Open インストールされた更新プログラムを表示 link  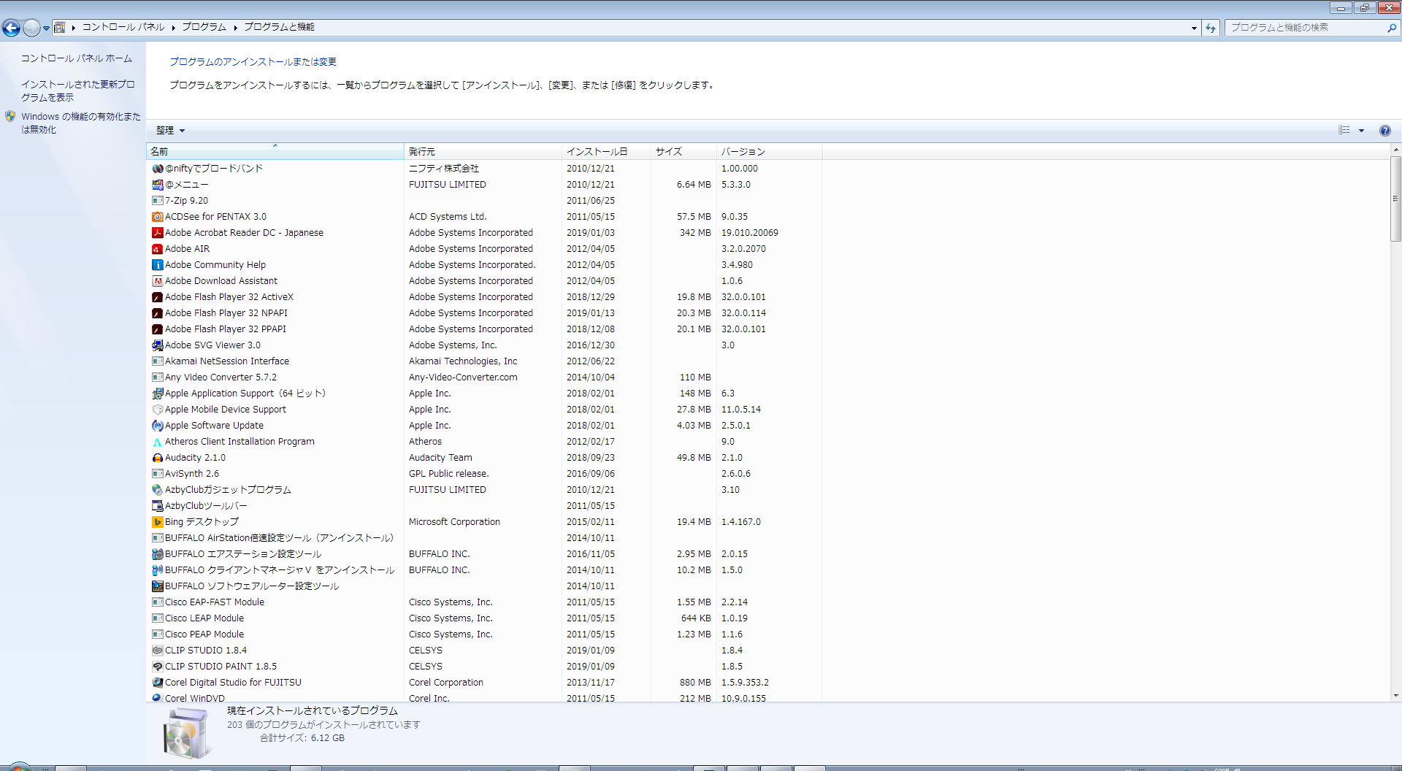78,91
